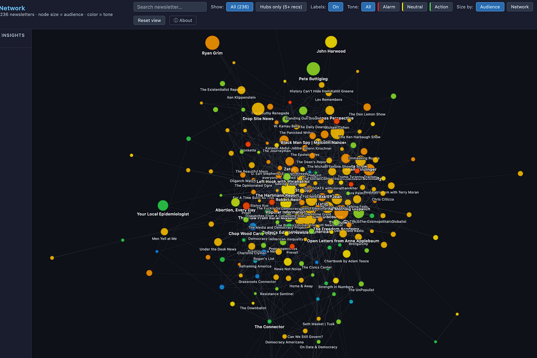537x358 pixels.
Task: Select the Chartbook by Adam Tooze node
Action: tap(347, 254)
